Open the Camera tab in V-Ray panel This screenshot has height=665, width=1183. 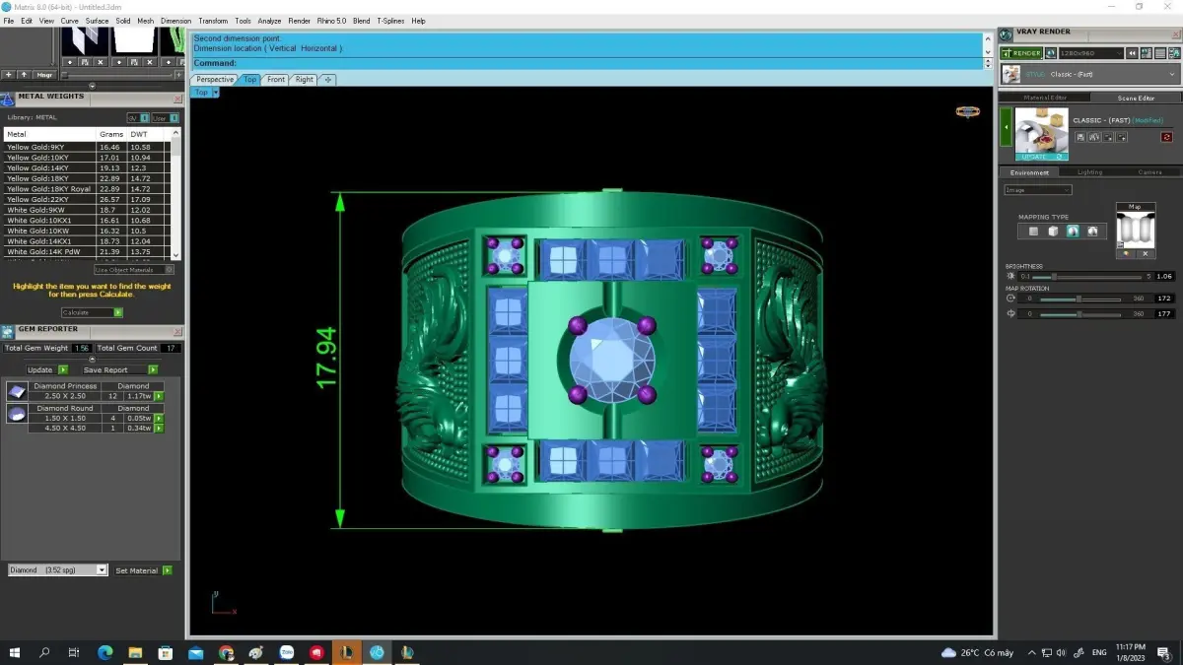[1149, 172]
